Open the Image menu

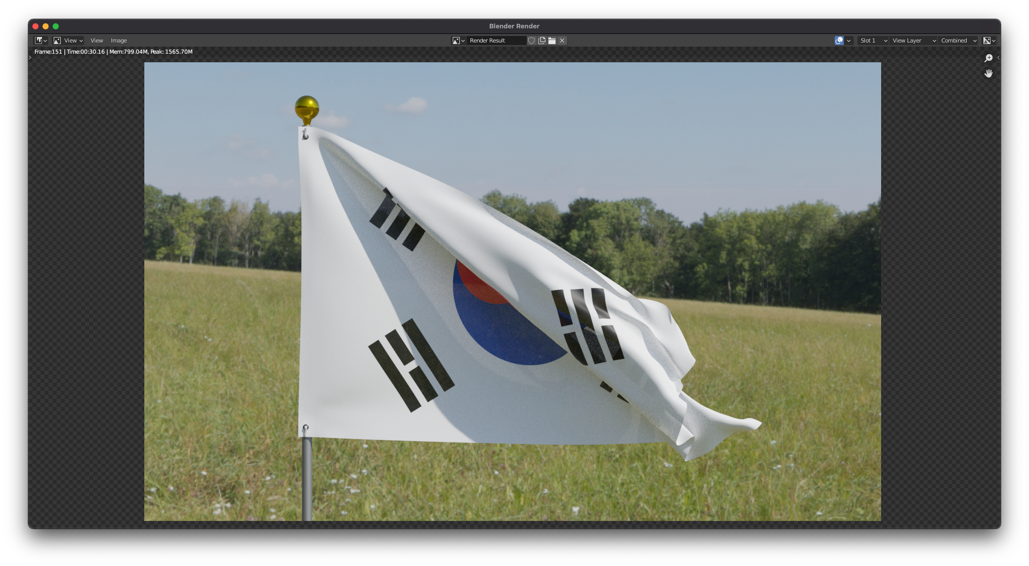point(118,41)
